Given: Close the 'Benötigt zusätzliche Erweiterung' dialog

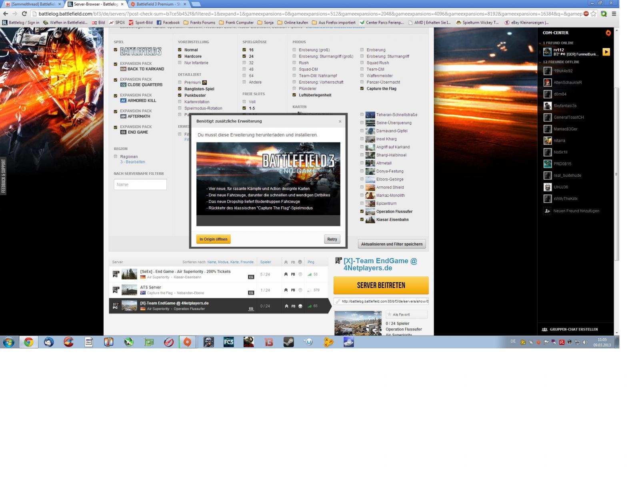Looking at the screenshot, I should coord(340,122).
